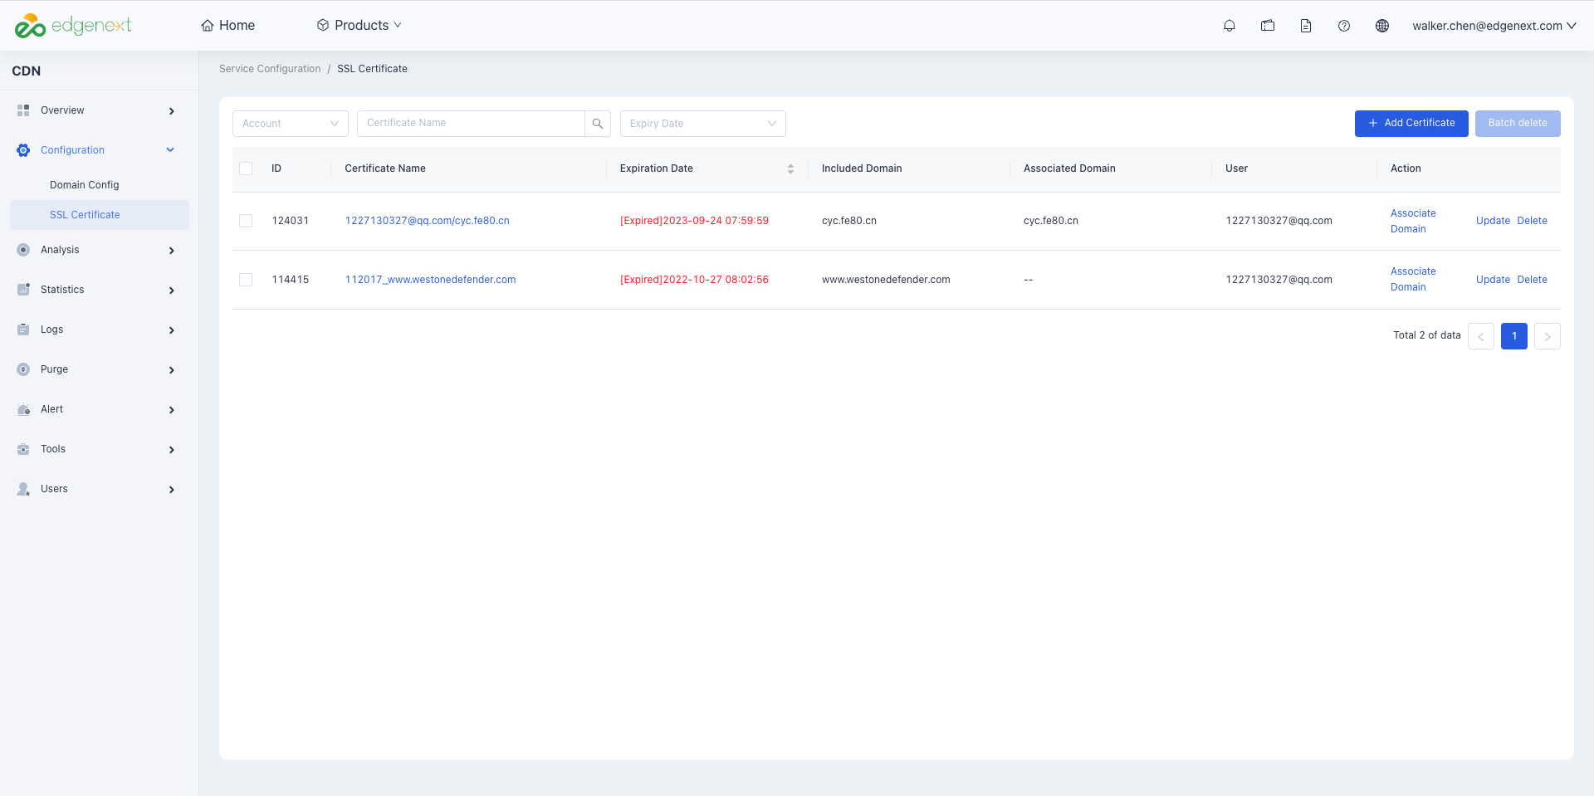Open the wallet billing icon

[x=1268, y=26]
